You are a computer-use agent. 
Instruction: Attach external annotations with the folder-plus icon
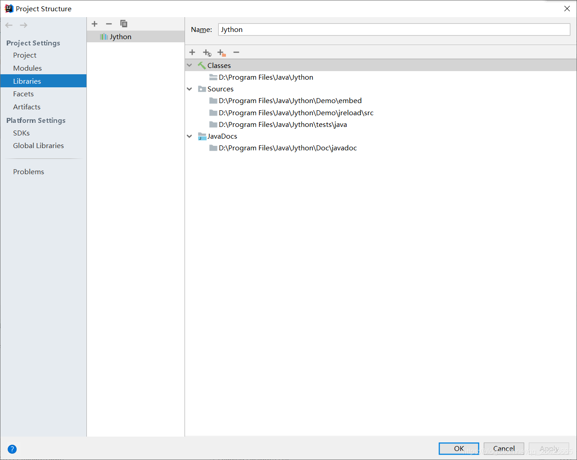click(x=221, y=52)
